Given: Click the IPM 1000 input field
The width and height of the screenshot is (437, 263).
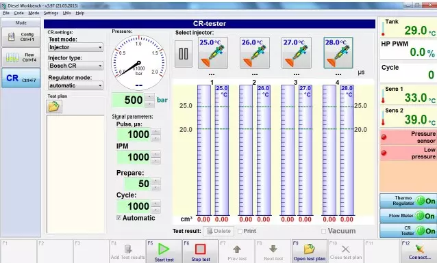Looking at the screenshot, I should tap(134, 157).
